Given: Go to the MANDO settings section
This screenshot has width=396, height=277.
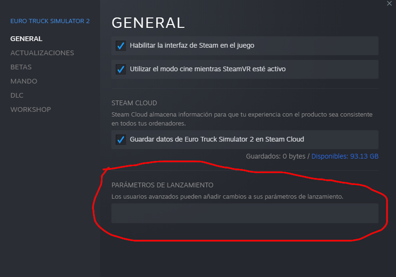Looking at the screenshot, I should click(24, 81).
